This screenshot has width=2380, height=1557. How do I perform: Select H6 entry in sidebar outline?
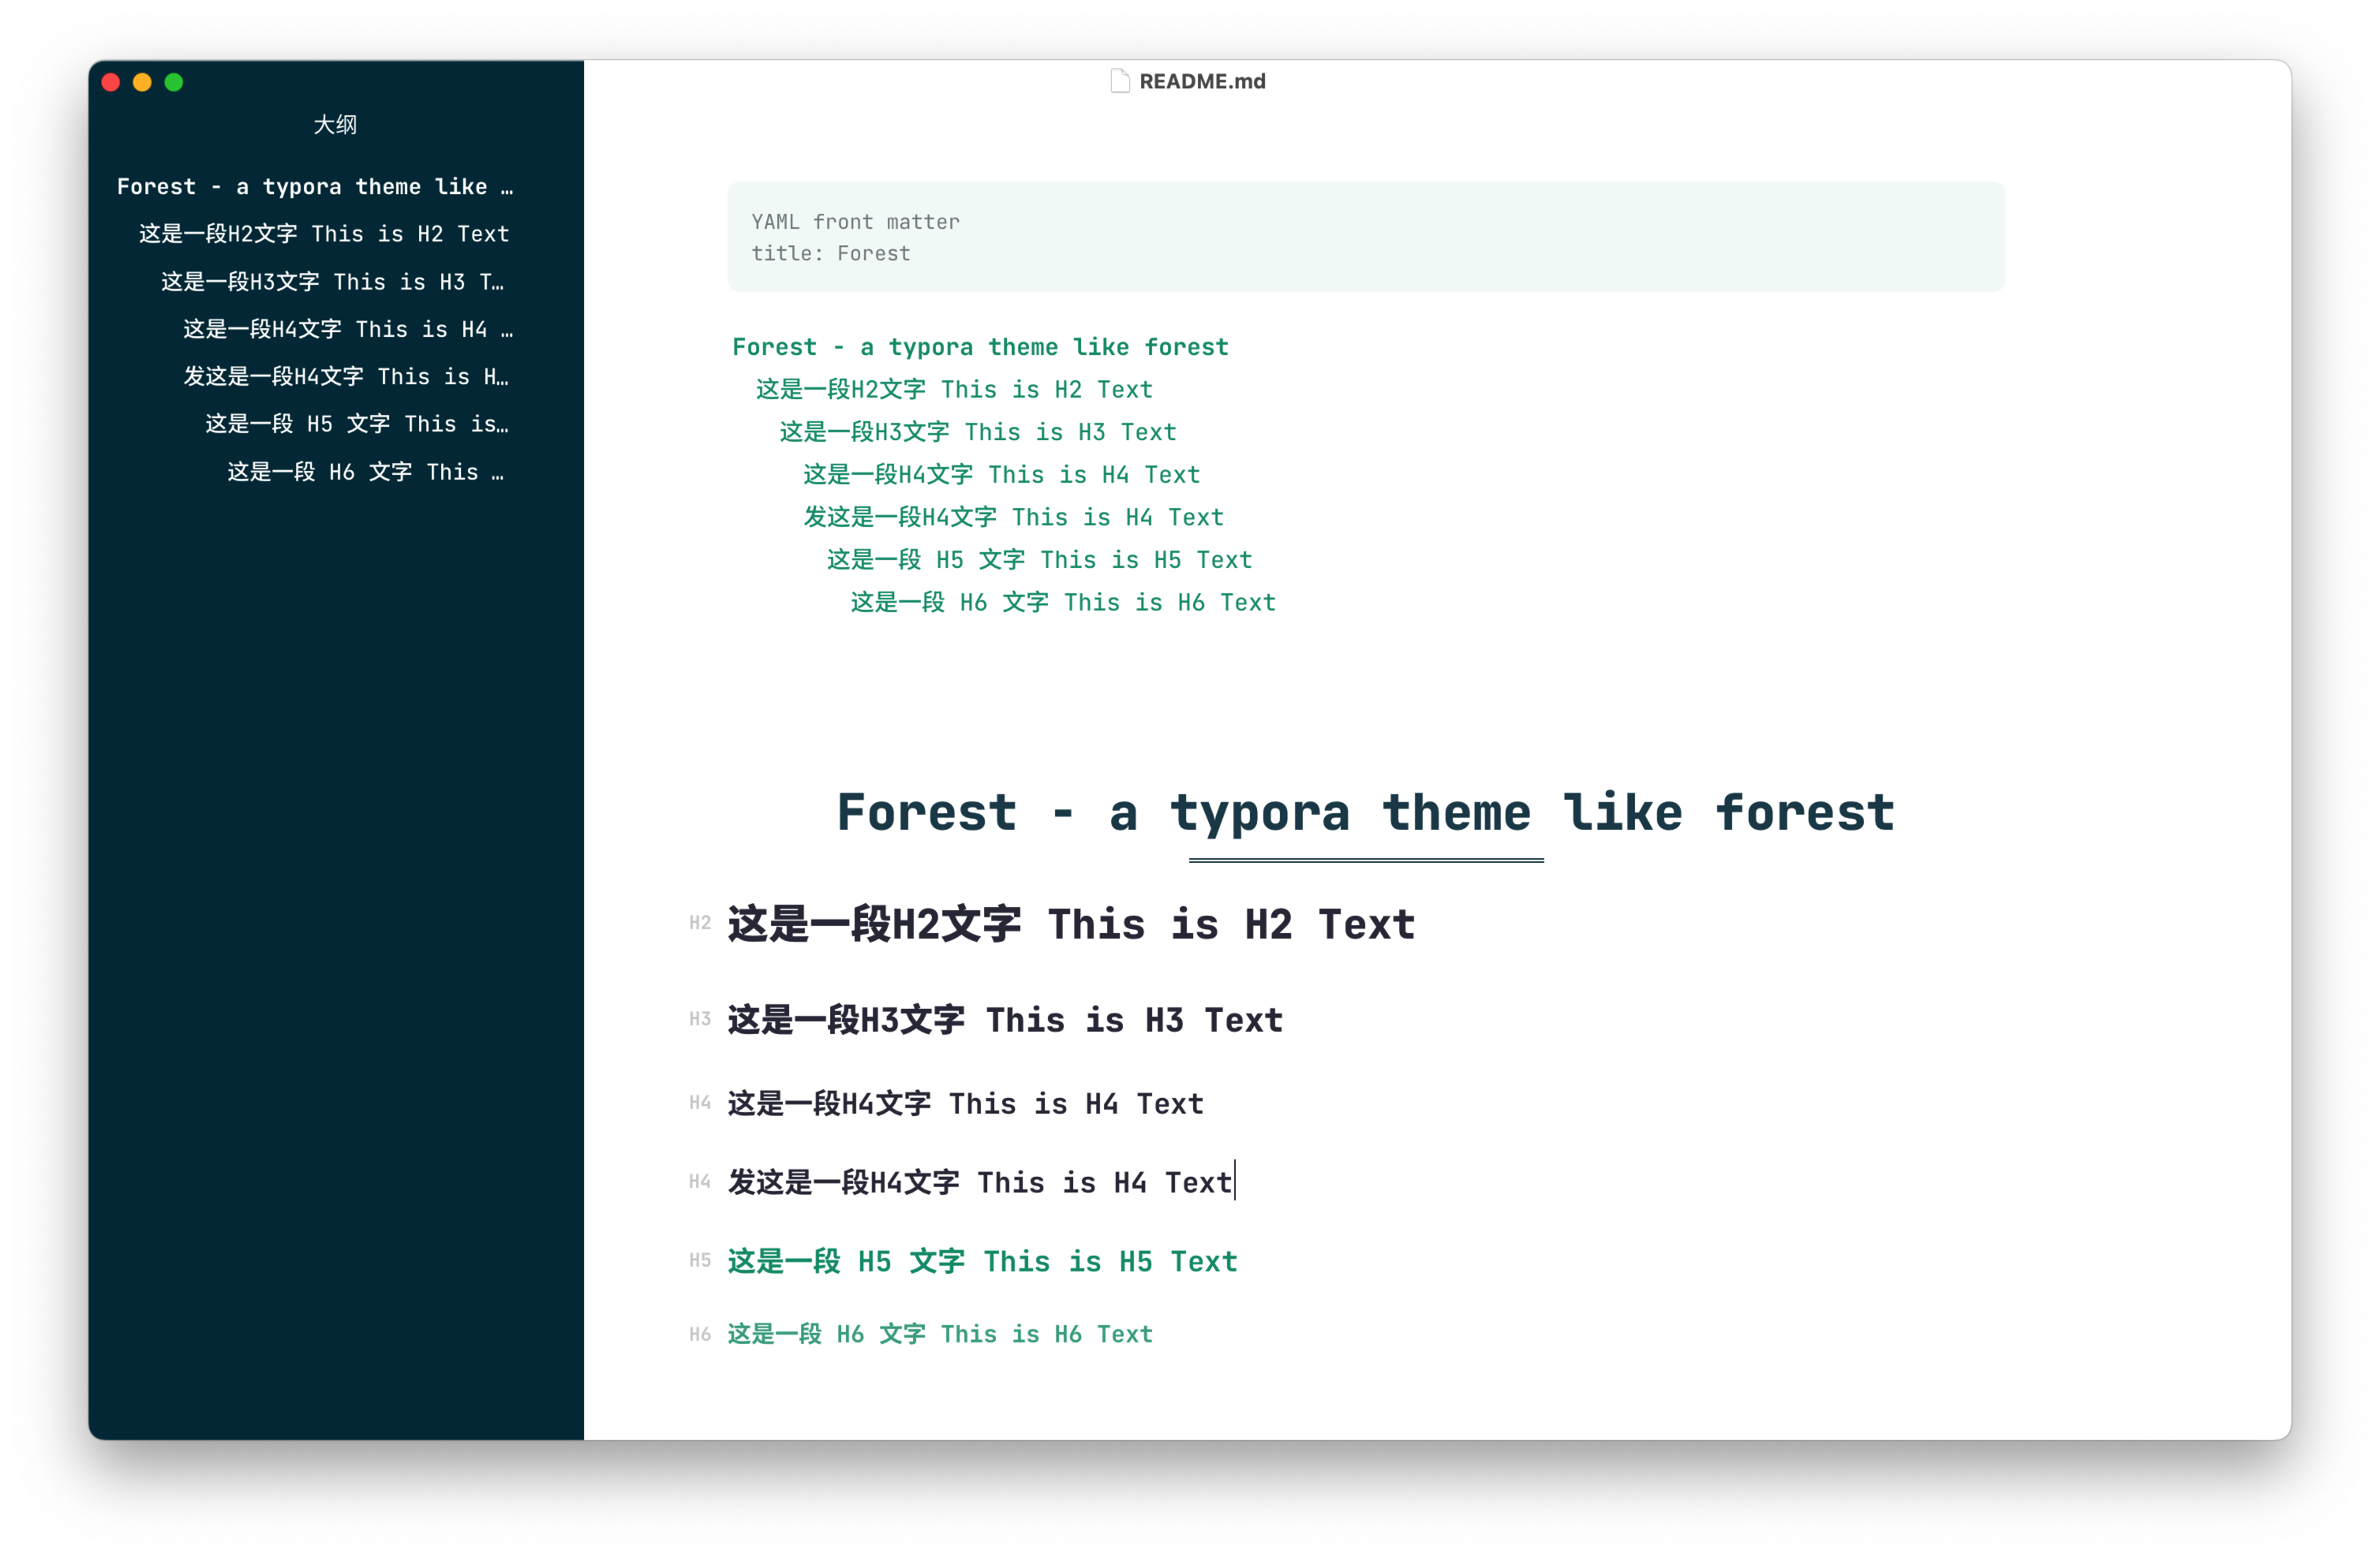tap(366, 472)
